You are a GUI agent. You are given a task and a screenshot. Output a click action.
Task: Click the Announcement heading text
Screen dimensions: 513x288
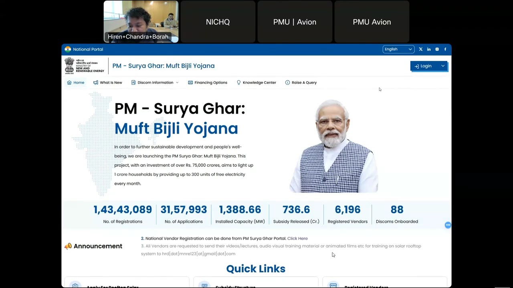[x=98, y=246]
